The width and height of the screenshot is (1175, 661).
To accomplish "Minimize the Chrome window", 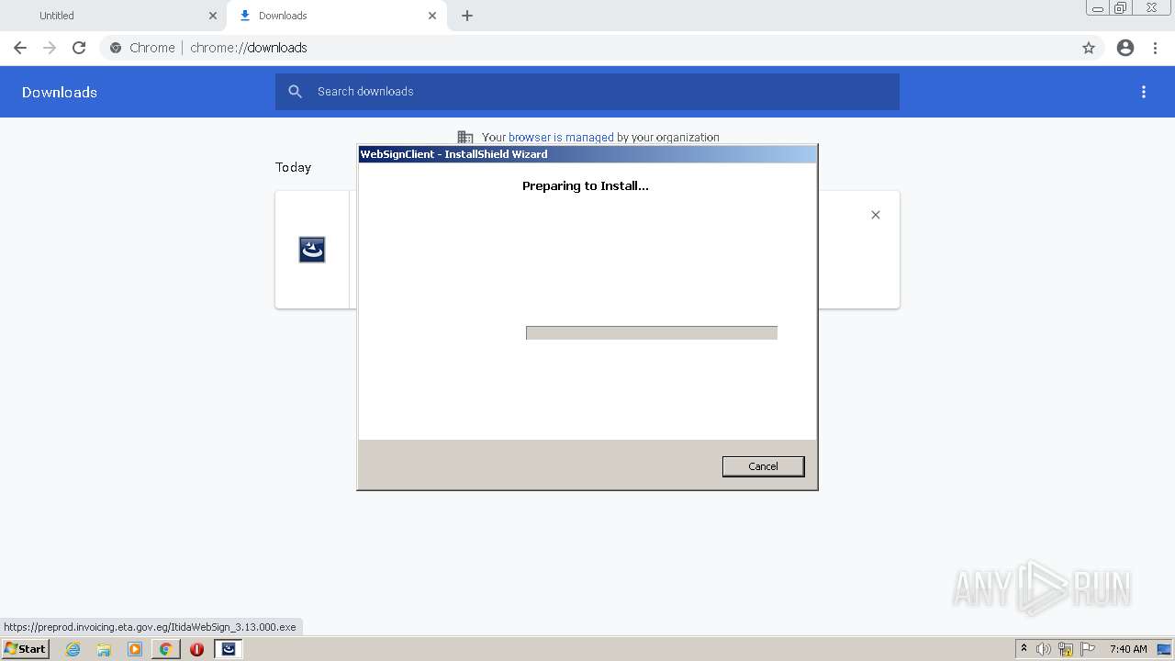I will point(1098,8).
